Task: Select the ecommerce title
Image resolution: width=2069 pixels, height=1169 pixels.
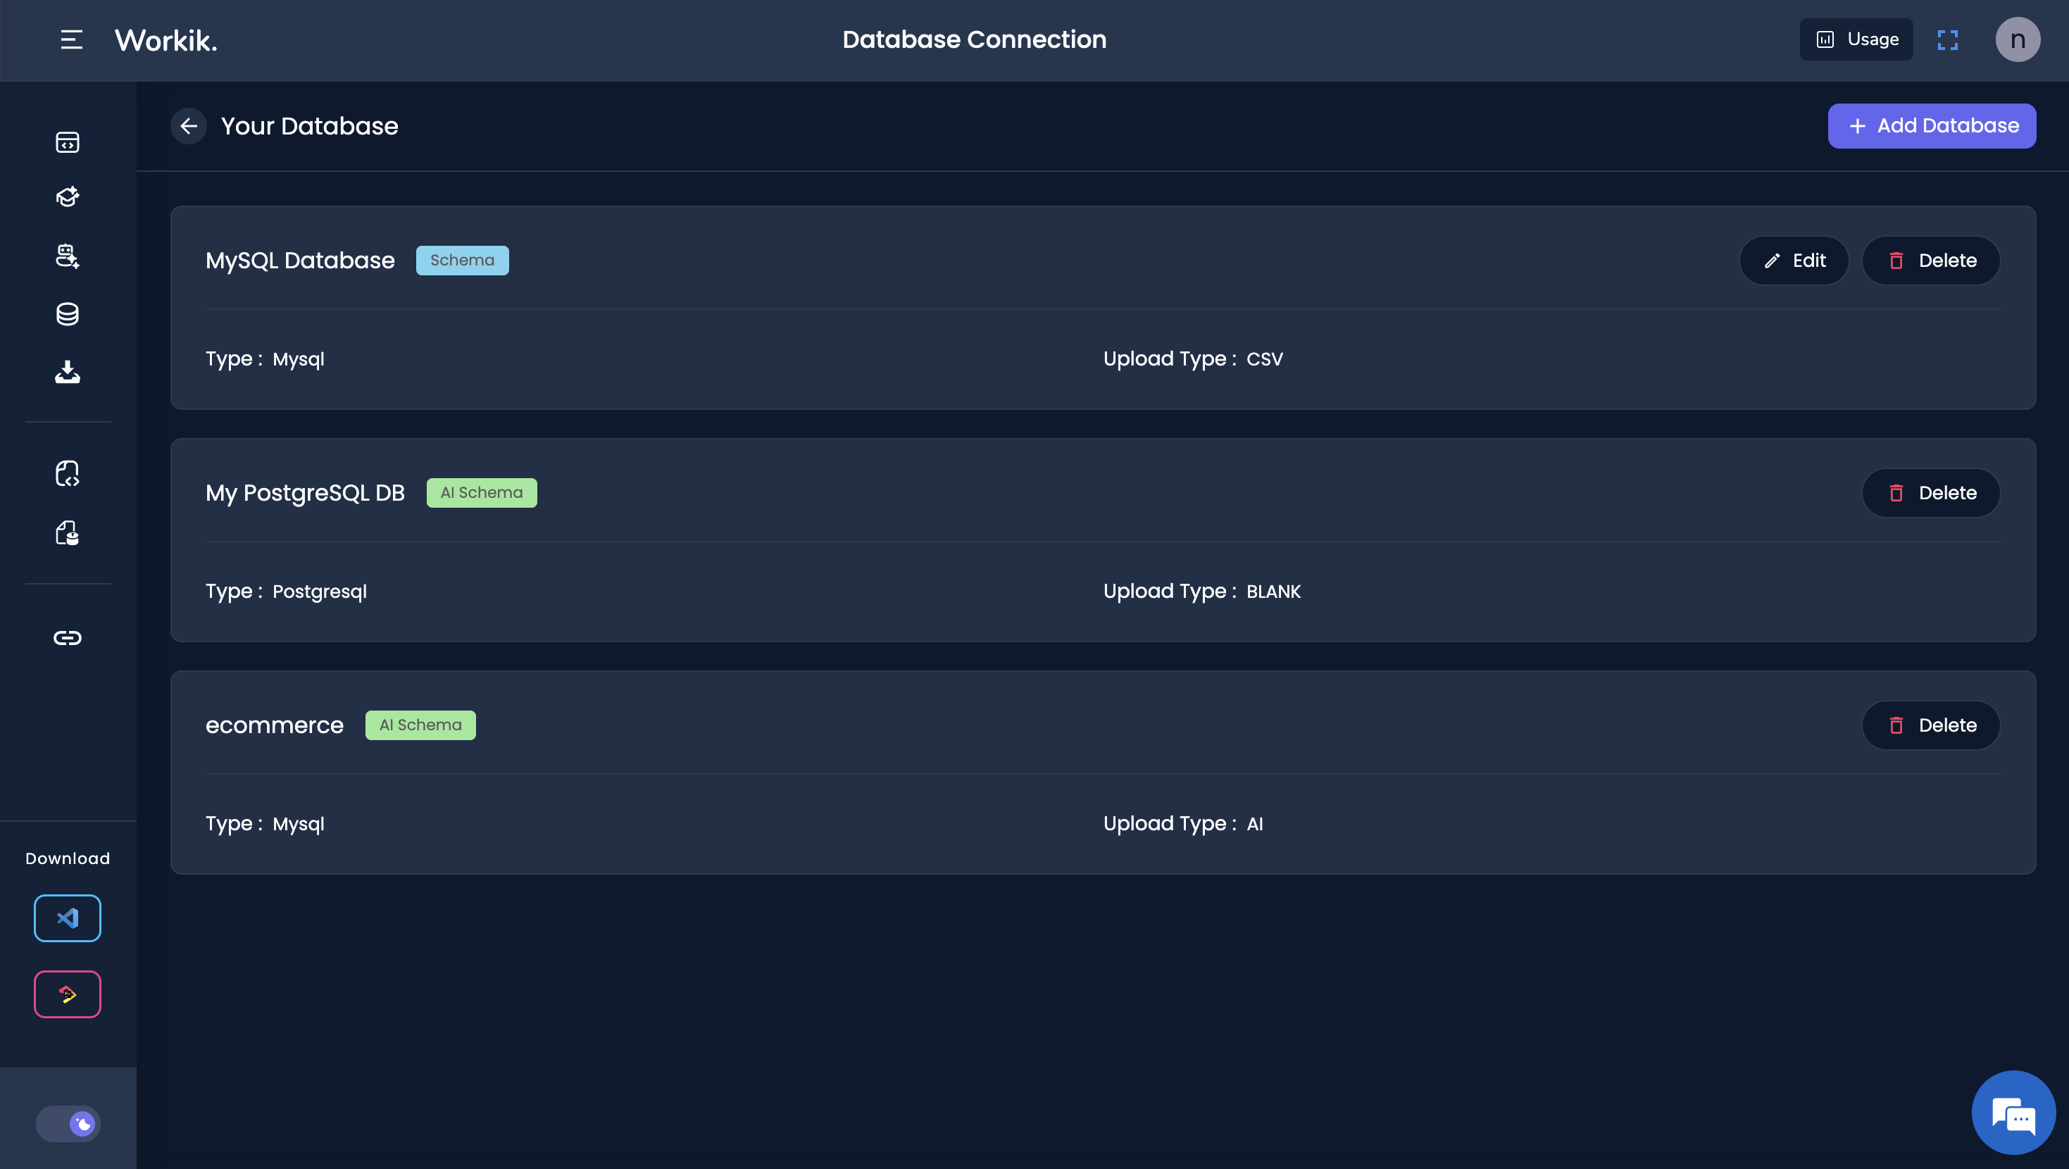Action: 275,725
